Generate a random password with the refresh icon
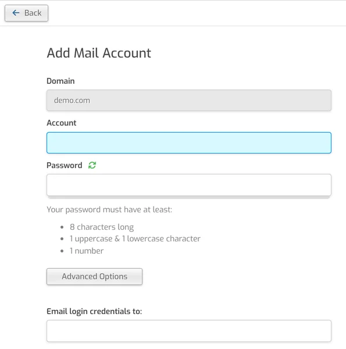346x349 pixels. (92, 165)
